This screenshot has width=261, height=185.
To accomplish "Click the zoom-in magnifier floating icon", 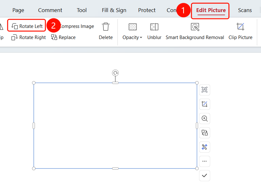I will [x=204, y=118].
